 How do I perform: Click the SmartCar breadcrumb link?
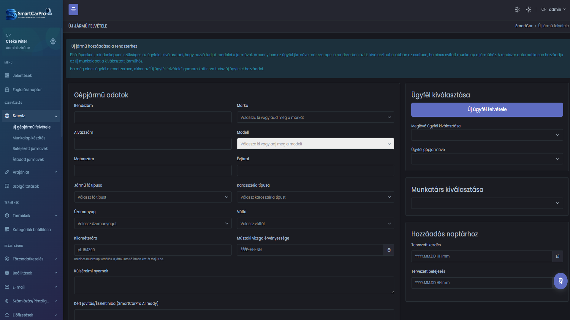point(523,26)
